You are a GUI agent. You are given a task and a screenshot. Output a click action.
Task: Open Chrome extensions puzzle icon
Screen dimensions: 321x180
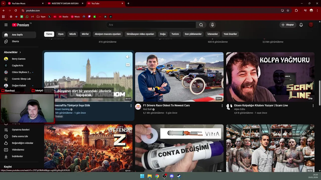pos(296,10)
